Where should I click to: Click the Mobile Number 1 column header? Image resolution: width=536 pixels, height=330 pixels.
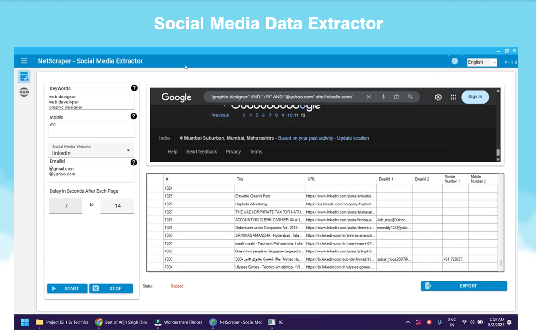click(455, 179)
